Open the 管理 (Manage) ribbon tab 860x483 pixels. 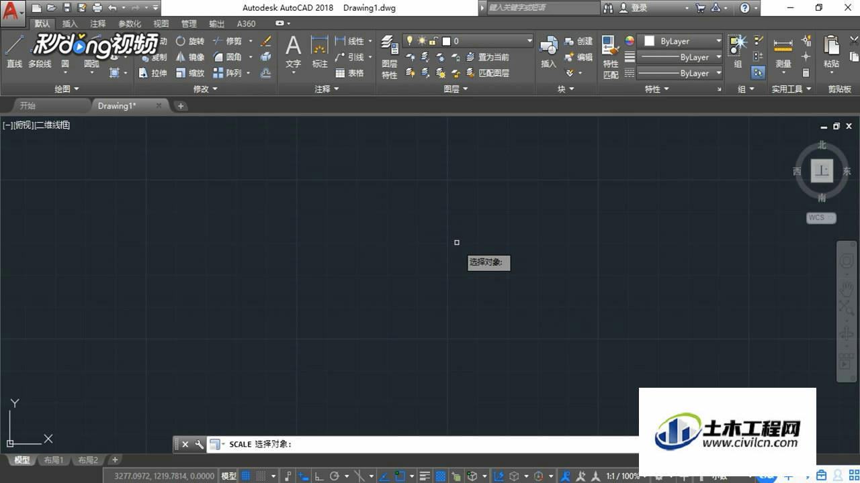189,23
